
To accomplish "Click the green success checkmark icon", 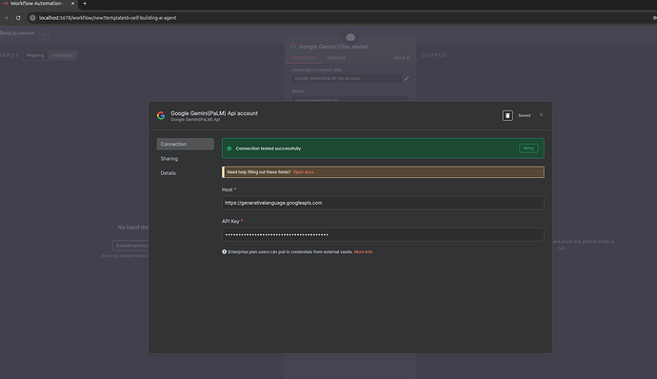I will tap(229, 149).
